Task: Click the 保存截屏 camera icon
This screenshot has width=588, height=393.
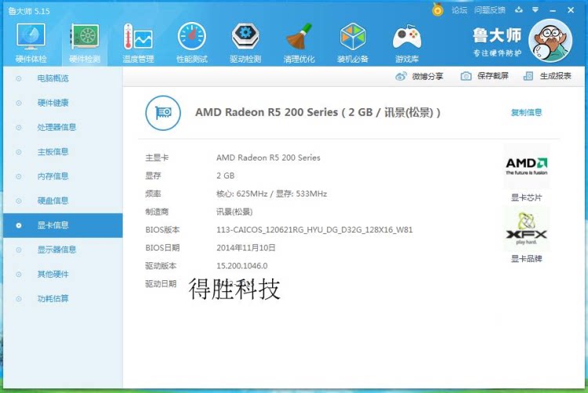Action: [x=466, y=76]
